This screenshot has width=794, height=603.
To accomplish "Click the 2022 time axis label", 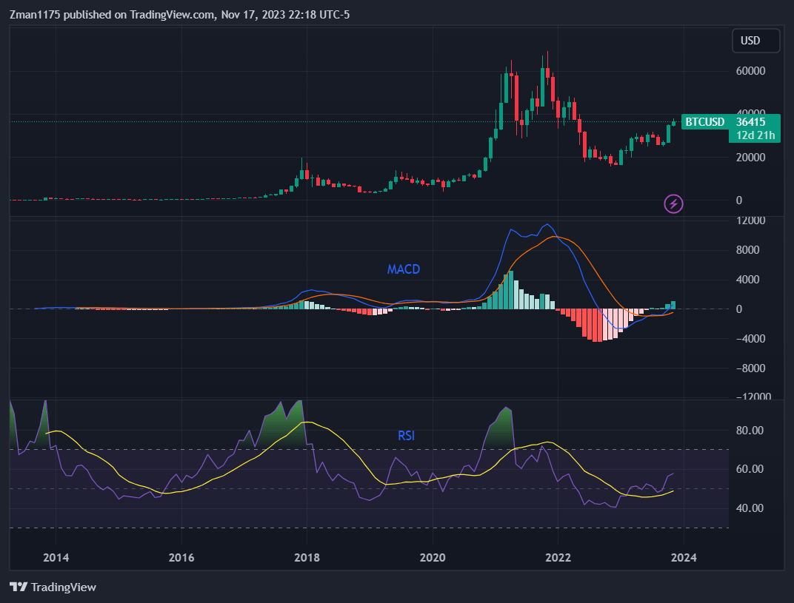I will click(x=558, y=557).
